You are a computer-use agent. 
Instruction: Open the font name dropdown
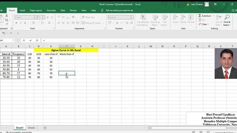tap(36, 17)
